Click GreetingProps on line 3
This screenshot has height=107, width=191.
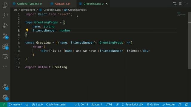tap(46, 22)
